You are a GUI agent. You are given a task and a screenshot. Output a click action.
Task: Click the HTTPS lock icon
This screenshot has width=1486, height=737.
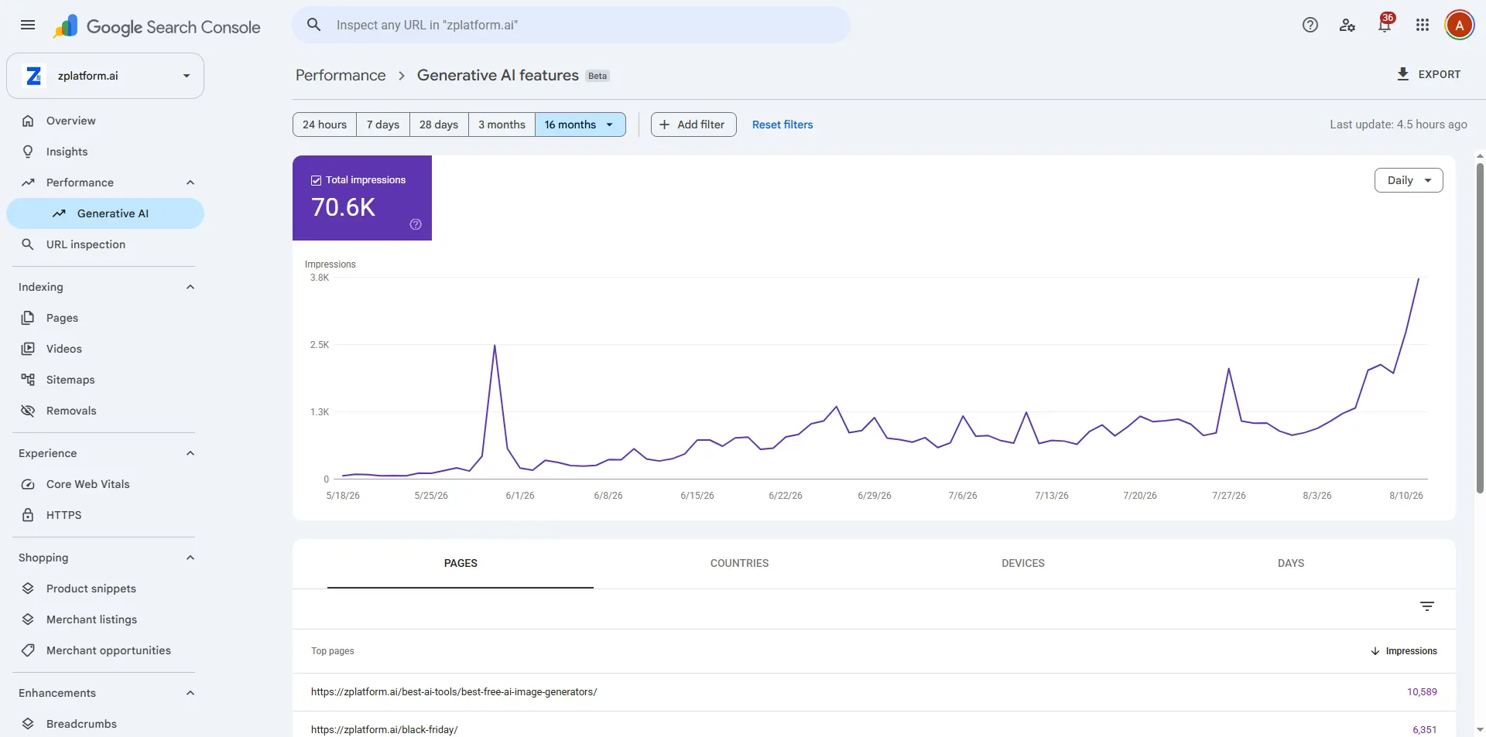(28, 515)
